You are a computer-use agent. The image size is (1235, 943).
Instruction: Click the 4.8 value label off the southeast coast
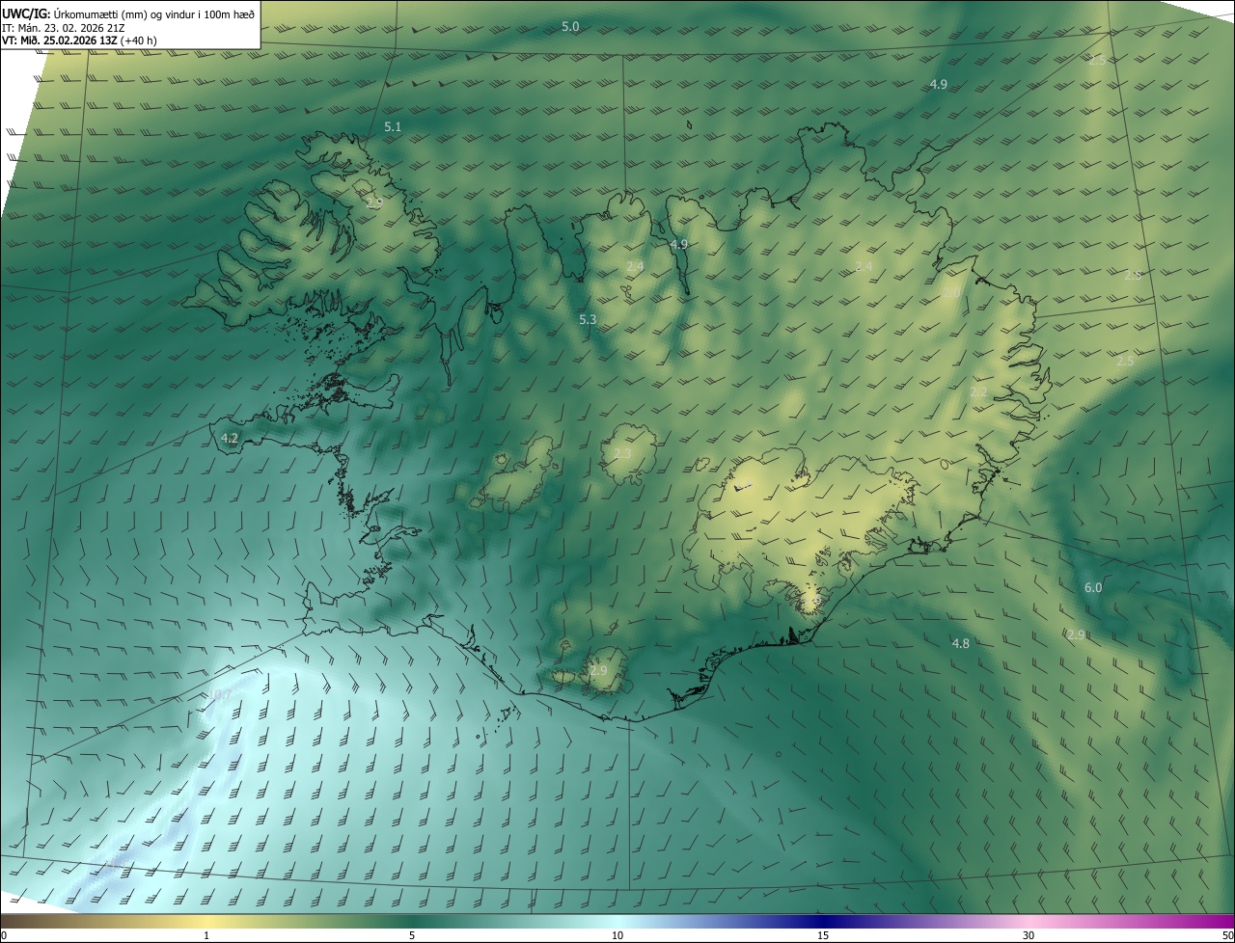click(x=961, y=643)
